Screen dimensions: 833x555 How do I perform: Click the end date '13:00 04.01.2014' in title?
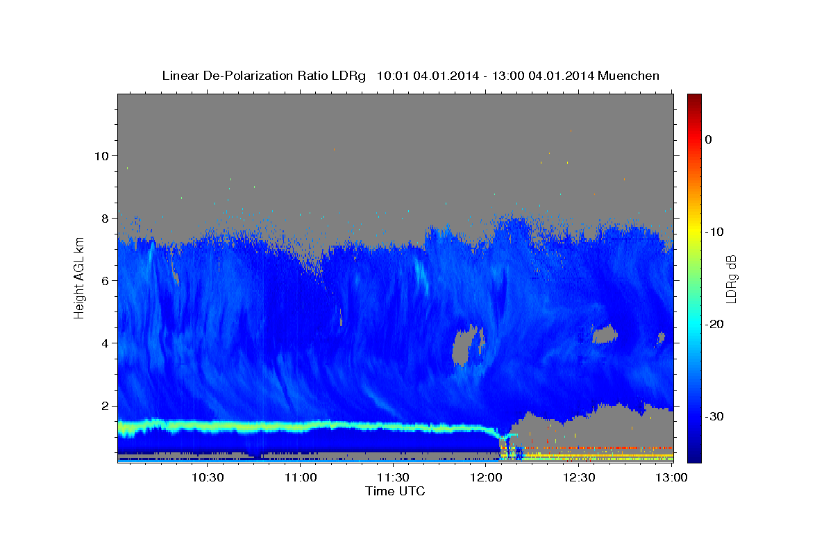(542, 76)
